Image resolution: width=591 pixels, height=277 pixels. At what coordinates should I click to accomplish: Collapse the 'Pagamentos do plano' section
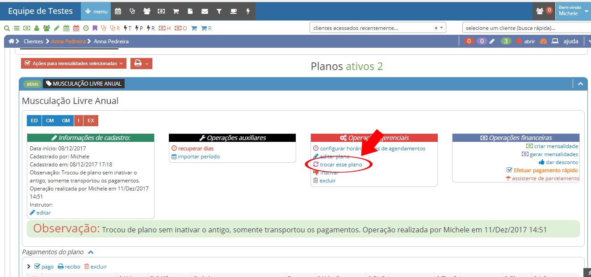coord(91,252)
